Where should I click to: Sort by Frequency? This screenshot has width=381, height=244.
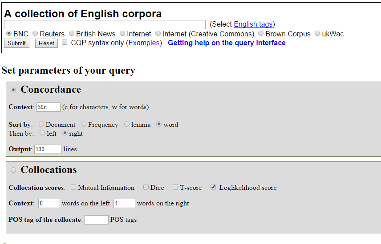tap(84, 124)
